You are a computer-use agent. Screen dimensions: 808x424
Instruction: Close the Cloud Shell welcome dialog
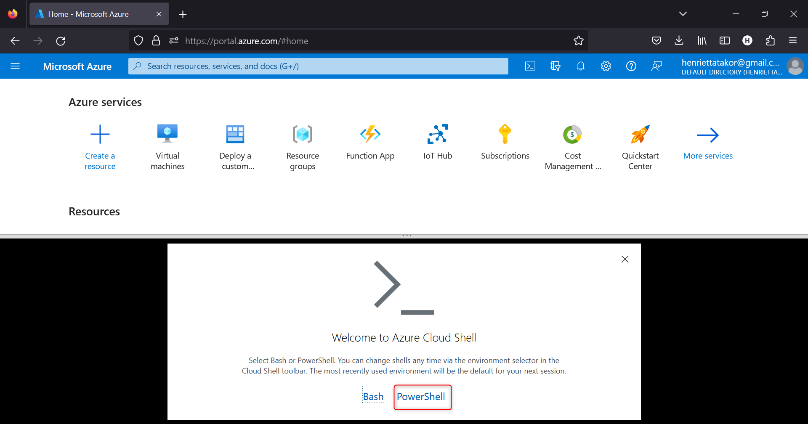click(x=625, y=259)
